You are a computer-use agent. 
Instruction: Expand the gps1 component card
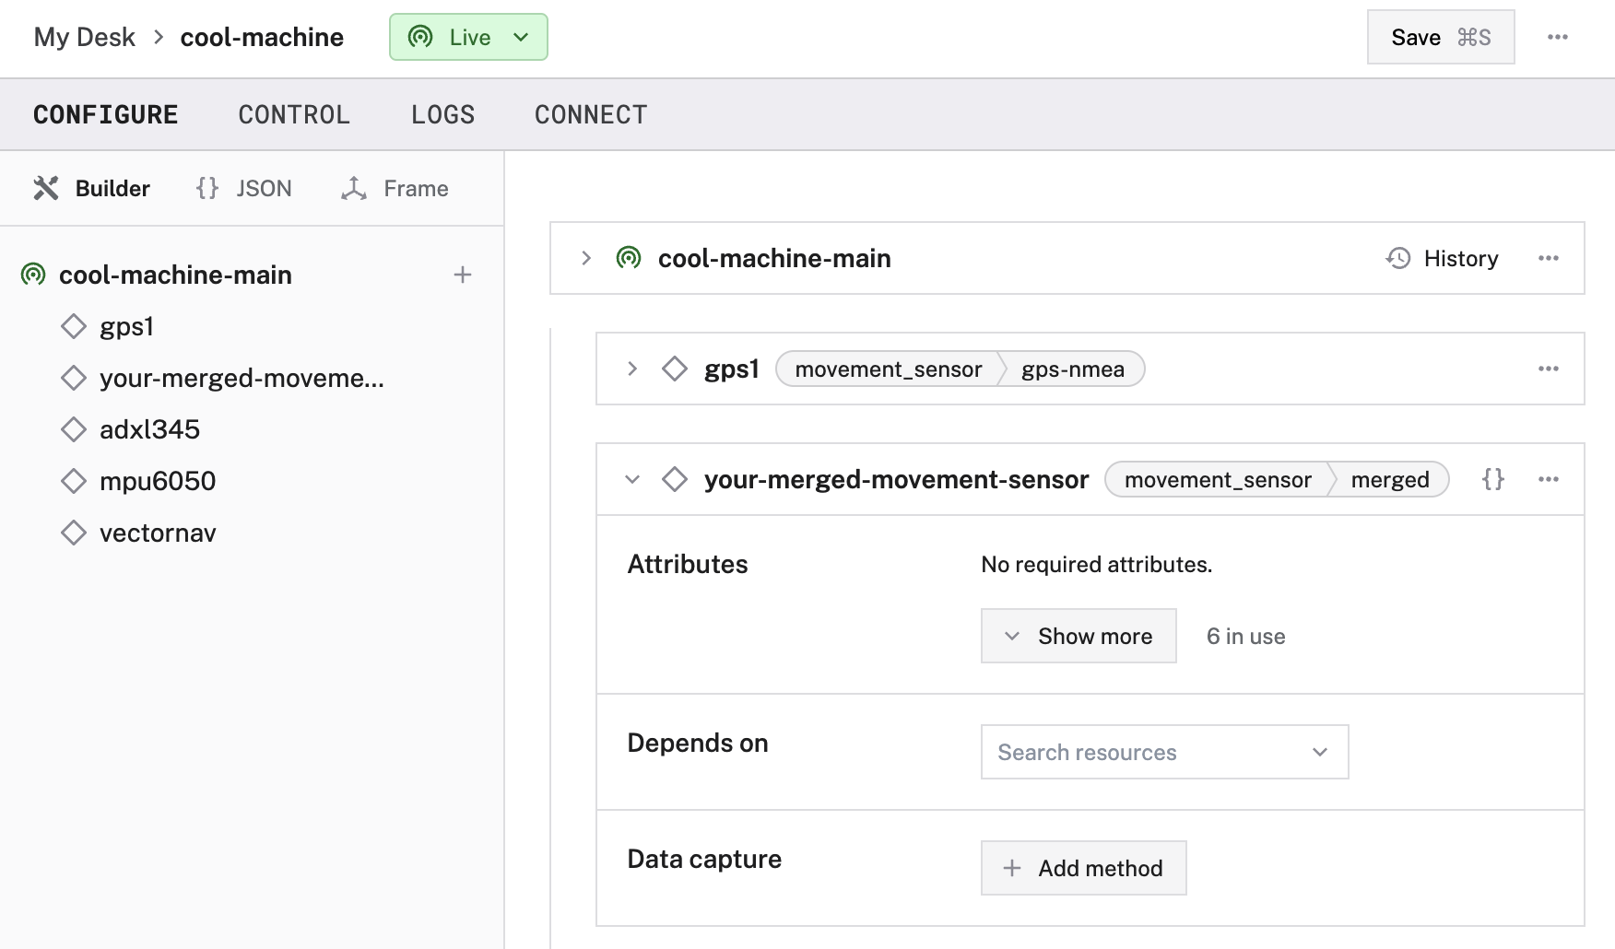tap(632, 369)
